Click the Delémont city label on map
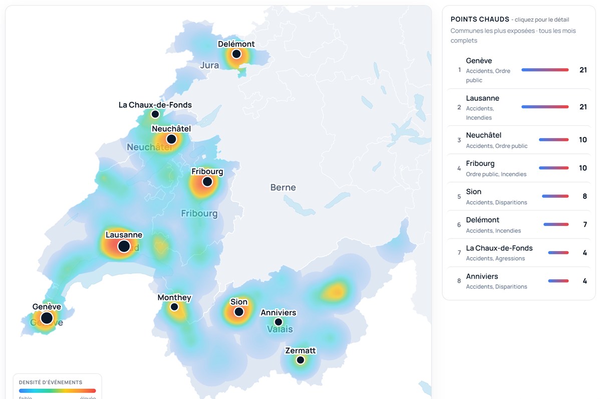Screen dimensions: 601x399 click(x=236, y=44)
